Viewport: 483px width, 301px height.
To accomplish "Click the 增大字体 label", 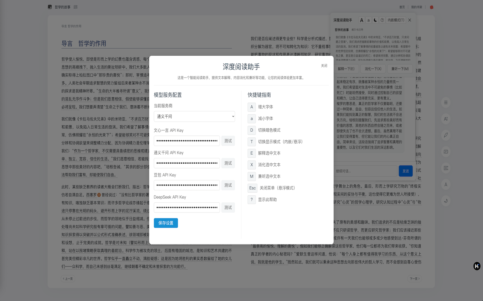I will click(266, 107).
